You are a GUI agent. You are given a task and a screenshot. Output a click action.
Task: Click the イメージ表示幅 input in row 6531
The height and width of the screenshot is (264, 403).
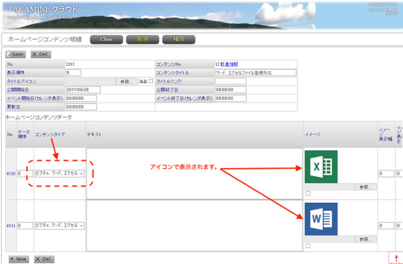[x=386, y=226]
